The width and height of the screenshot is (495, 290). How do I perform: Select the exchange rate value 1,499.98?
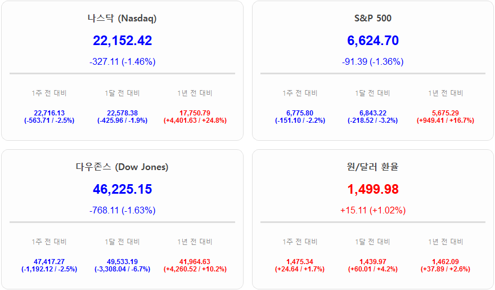click(x=372, y=189)
